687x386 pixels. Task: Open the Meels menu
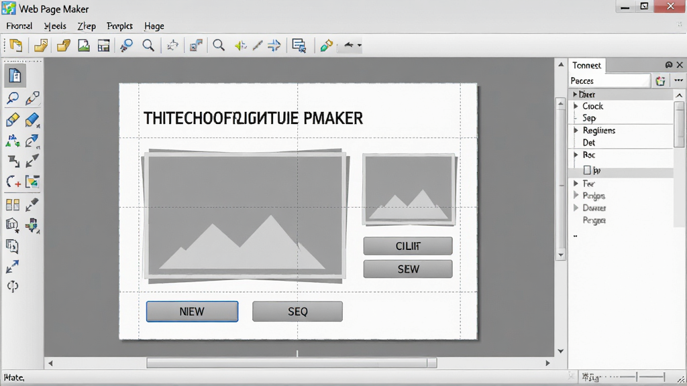point(55,26)
